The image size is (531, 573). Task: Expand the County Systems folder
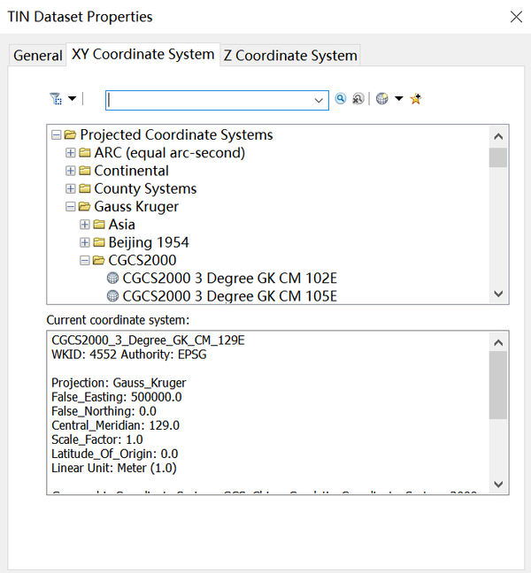(71, 188)
